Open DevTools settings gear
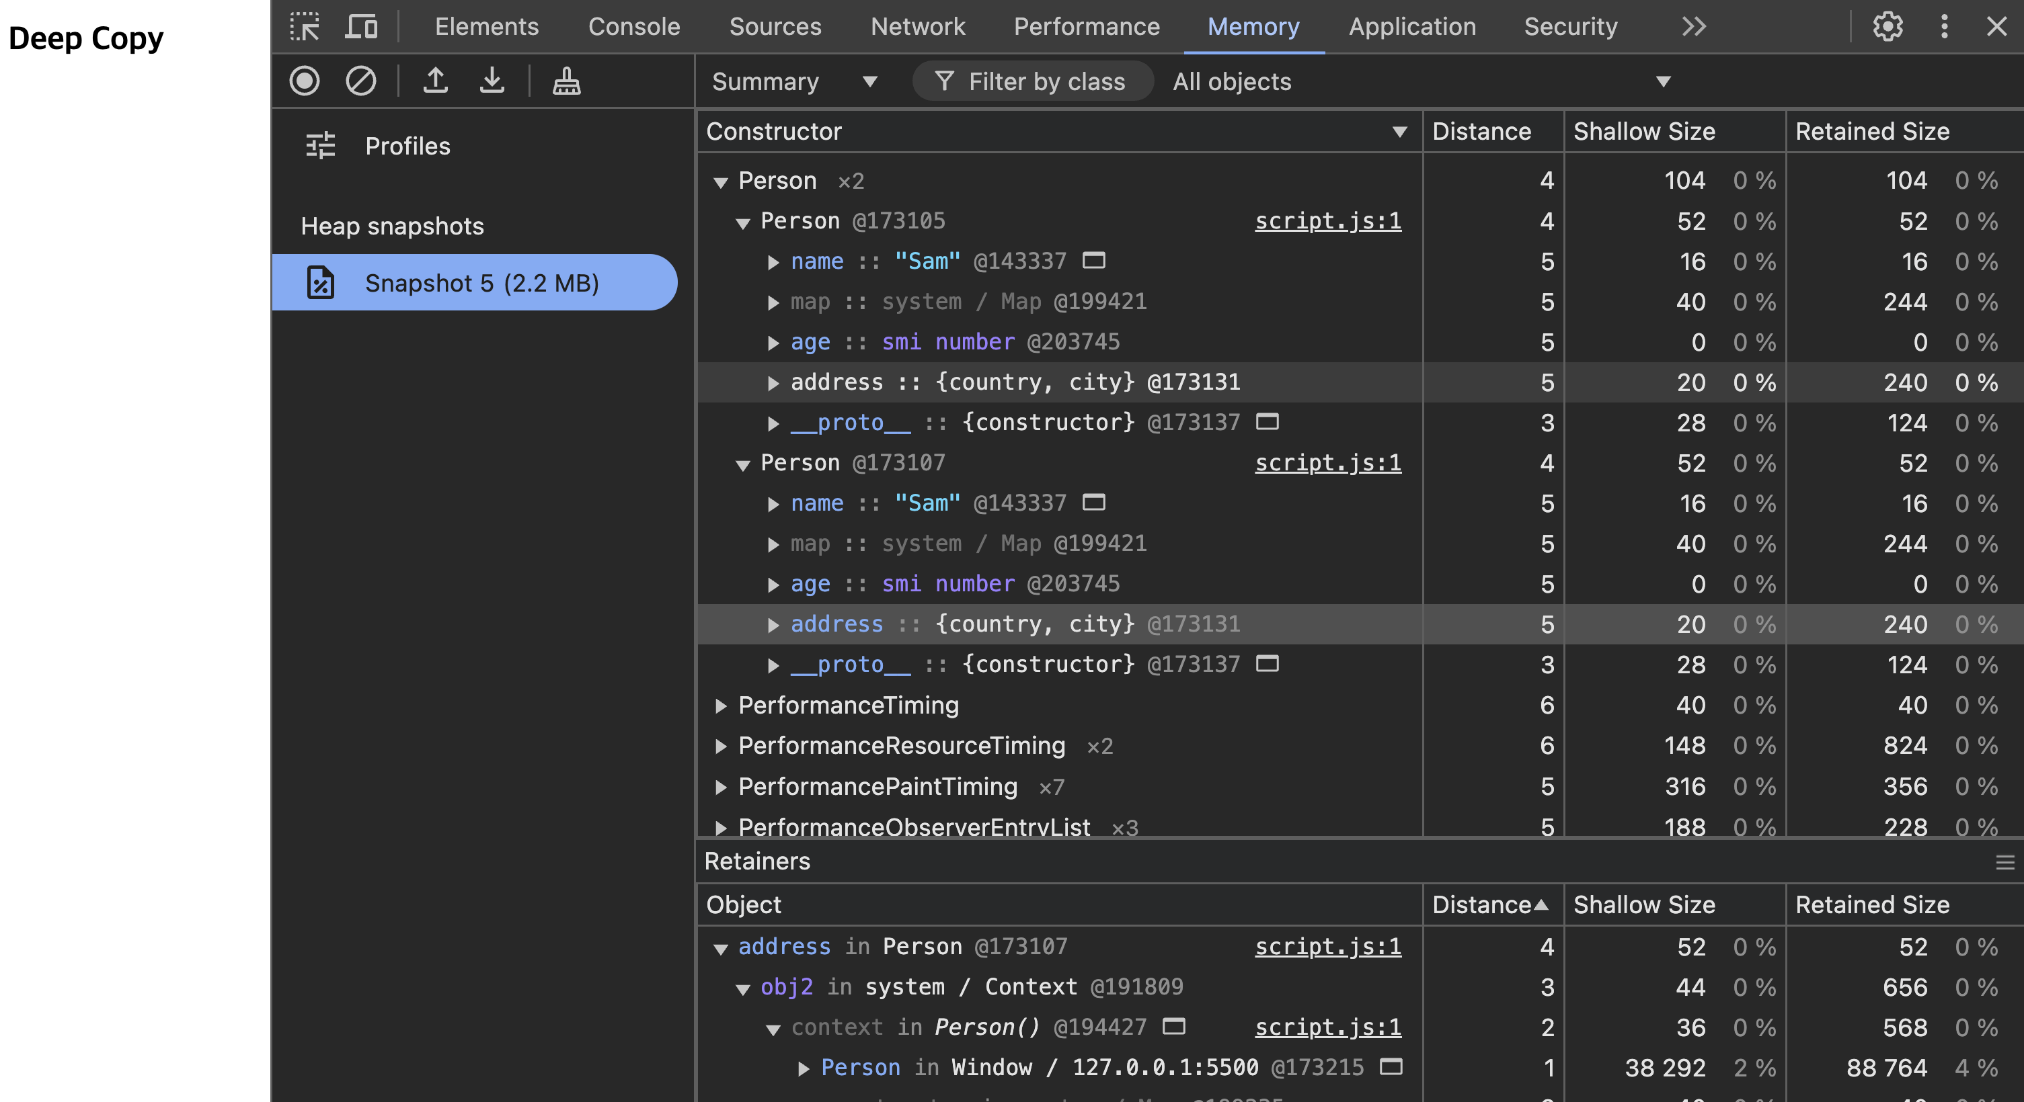The width and height of the screenshot is (2024, 1102). [1887, 27]
